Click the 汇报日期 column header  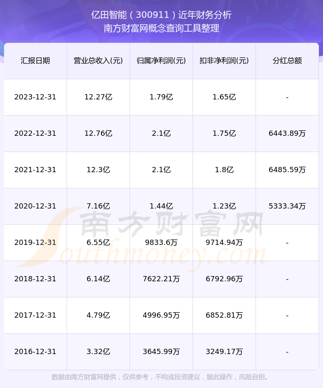coord(36,61)
